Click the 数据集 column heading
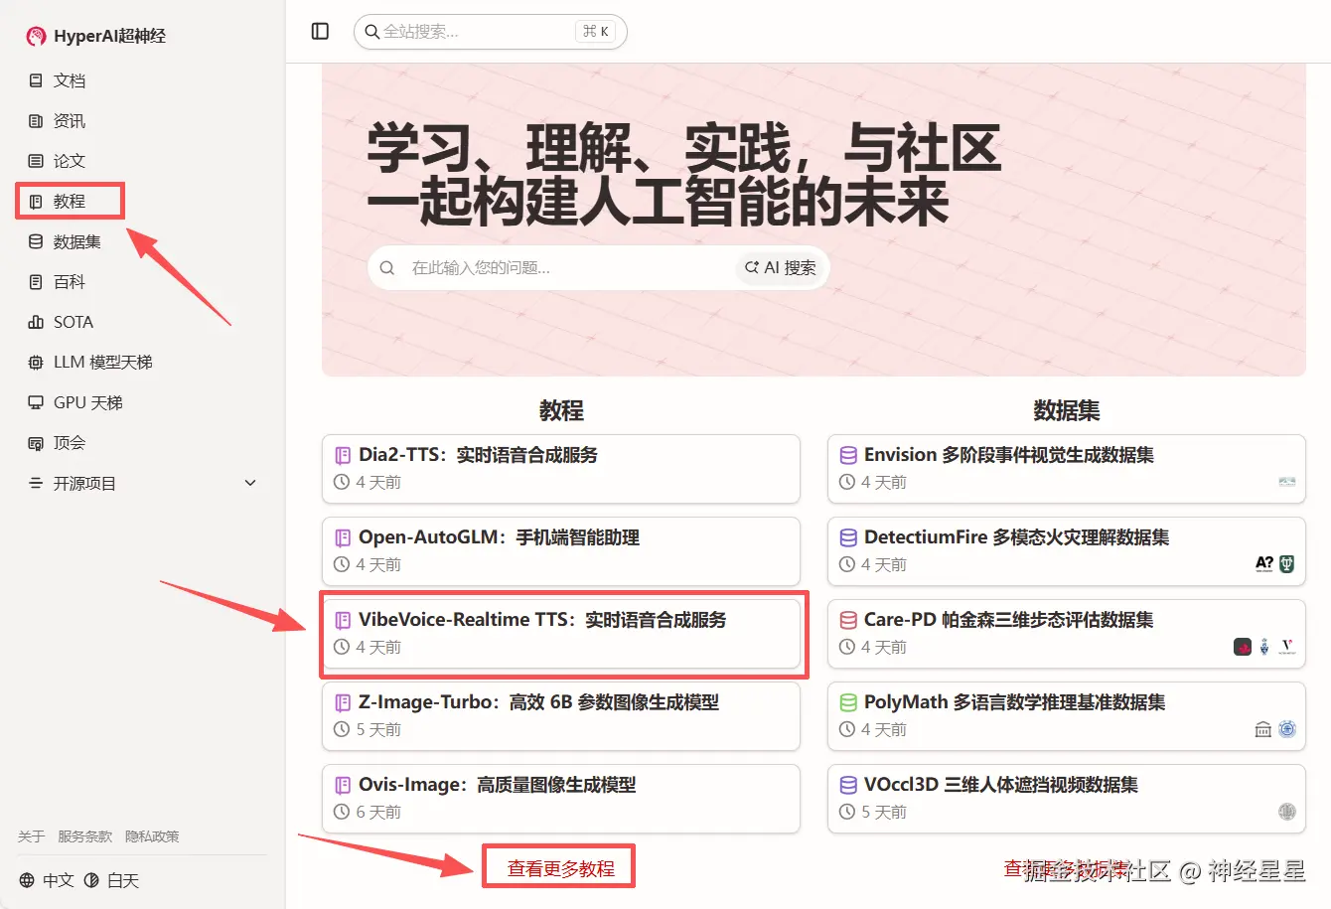The width and height of the screenshot is (1331, 909). click(x=1067, y=410)
